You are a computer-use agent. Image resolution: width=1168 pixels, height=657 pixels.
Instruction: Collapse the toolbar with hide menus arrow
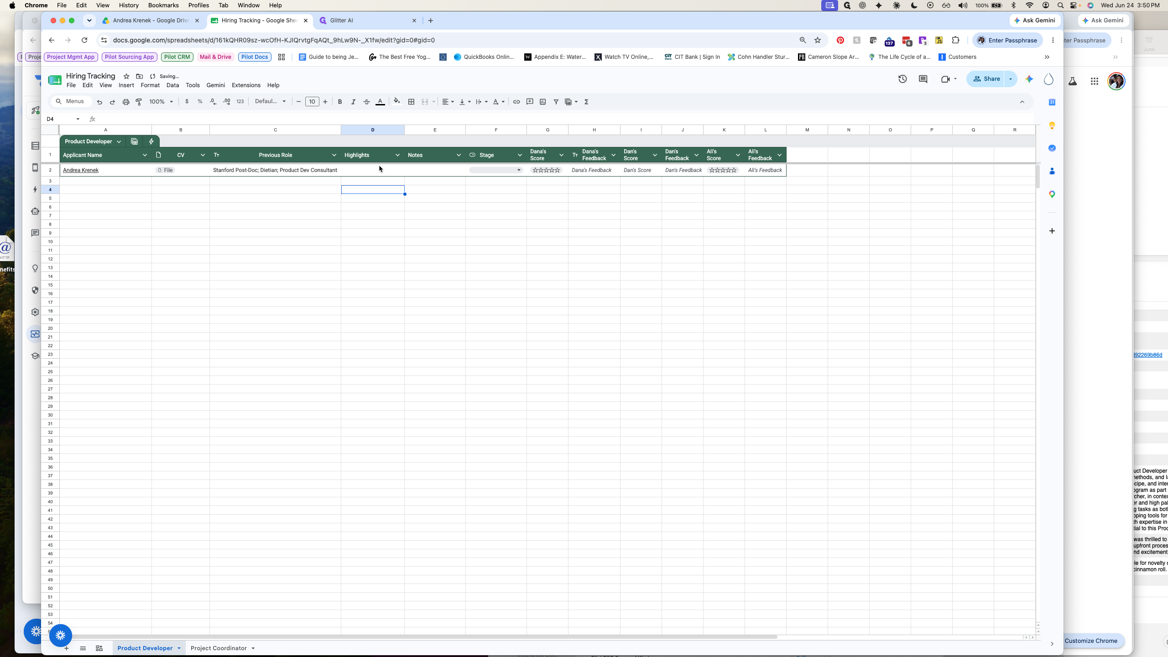pos(1022,102)
